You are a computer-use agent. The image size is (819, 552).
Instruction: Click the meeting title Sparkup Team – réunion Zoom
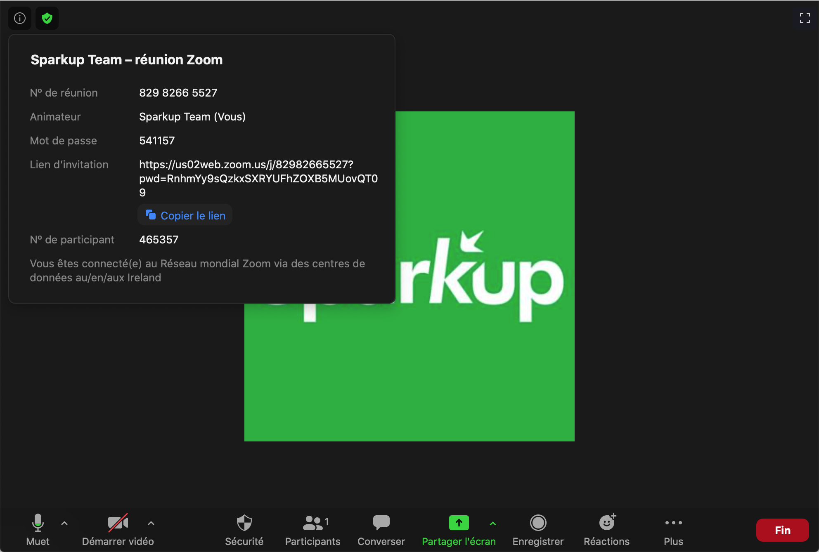point(127,60)
